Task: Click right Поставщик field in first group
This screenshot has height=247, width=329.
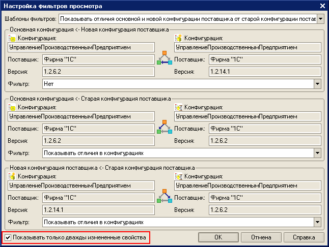Action: (265, 59)
